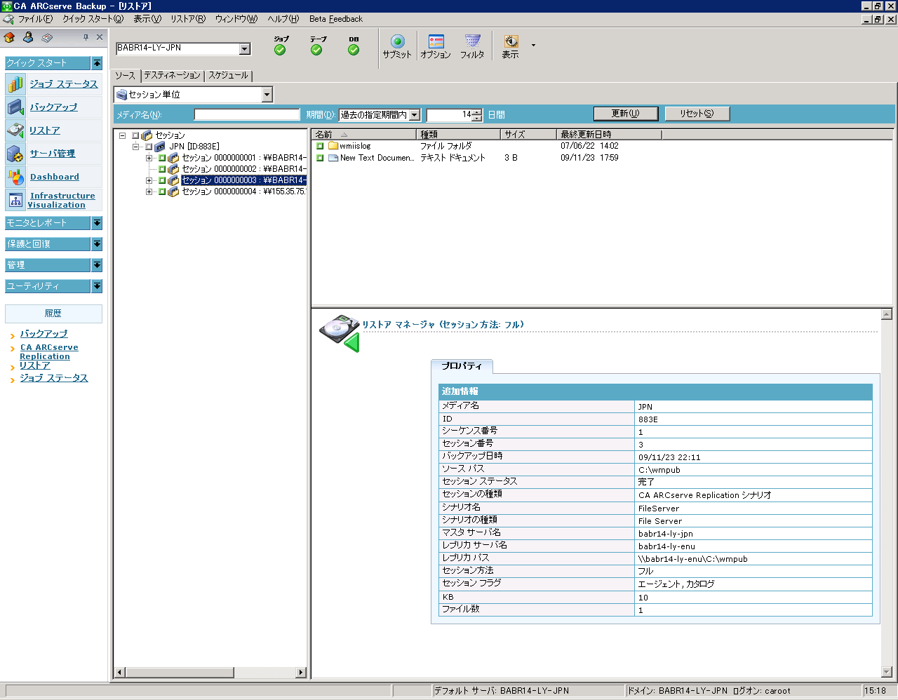Open the ヘルプ(H) menu

tap(283, 19)
